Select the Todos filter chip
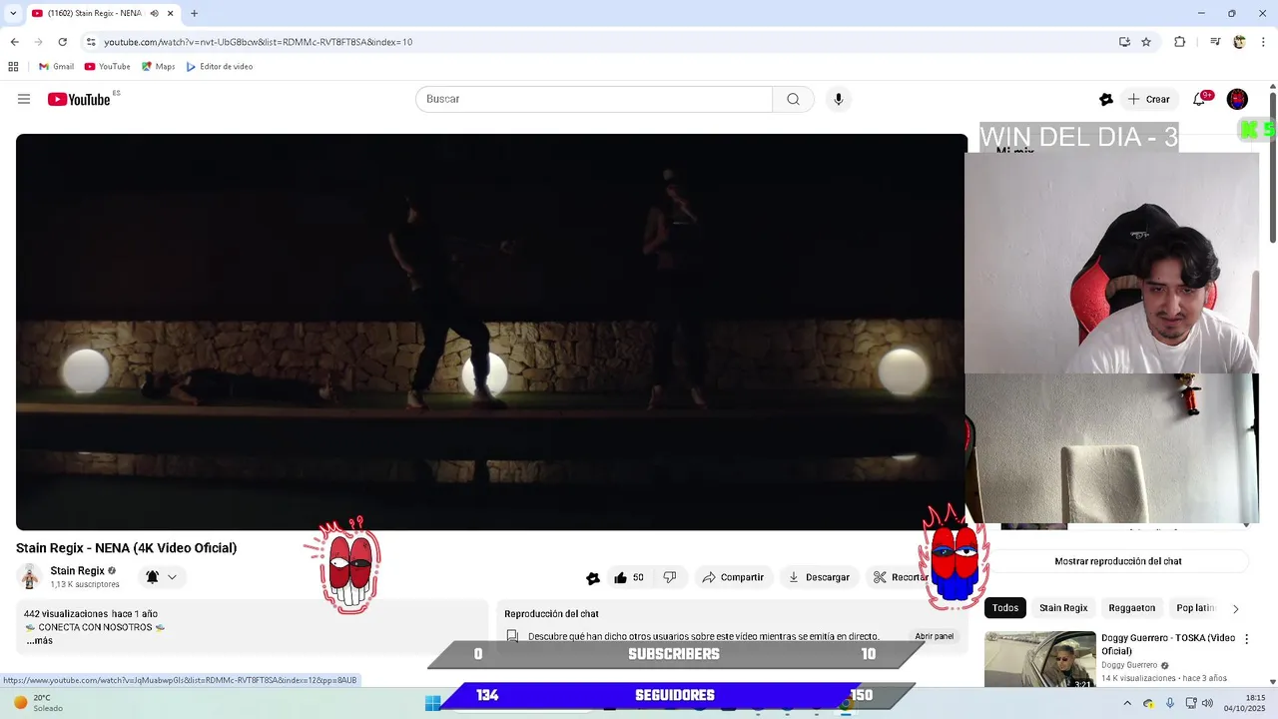This screenshot has width=1278, height=719. click(x=1005, y=608)
